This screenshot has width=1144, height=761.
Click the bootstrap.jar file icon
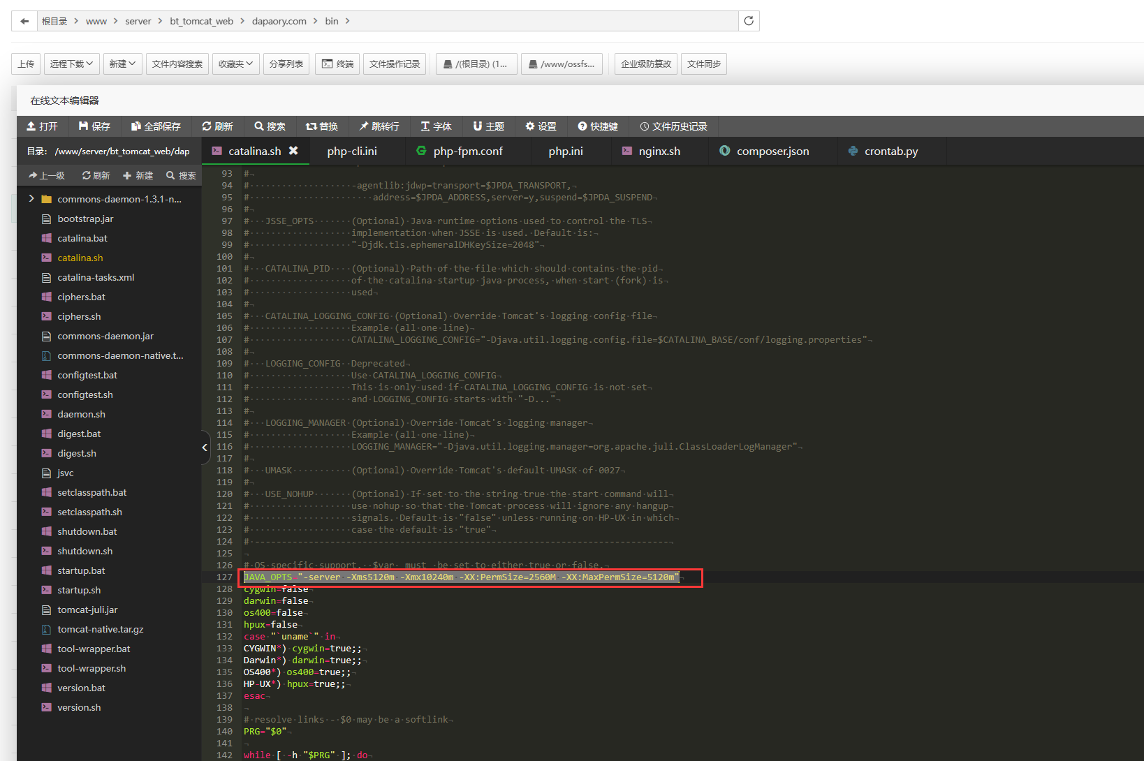(47, 219)
